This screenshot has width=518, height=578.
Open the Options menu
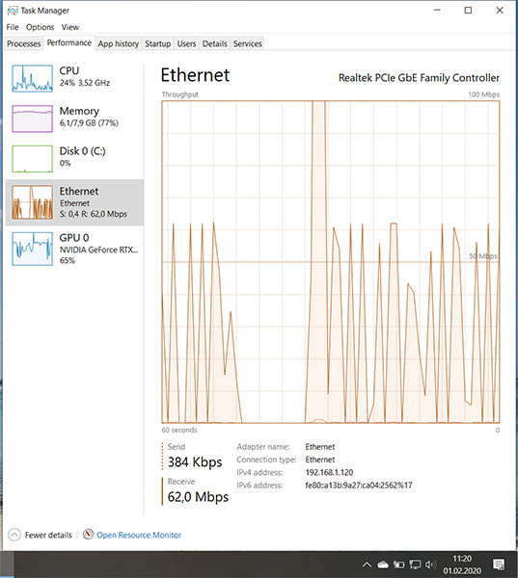[40, 27]
